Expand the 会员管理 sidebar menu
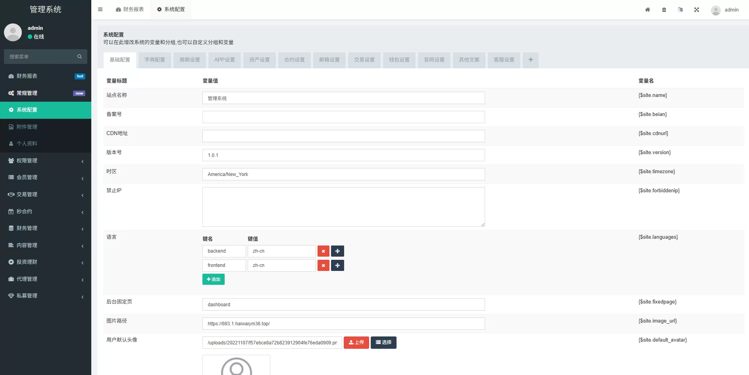Viewport: 749px width, 375px height. (46, 178)
